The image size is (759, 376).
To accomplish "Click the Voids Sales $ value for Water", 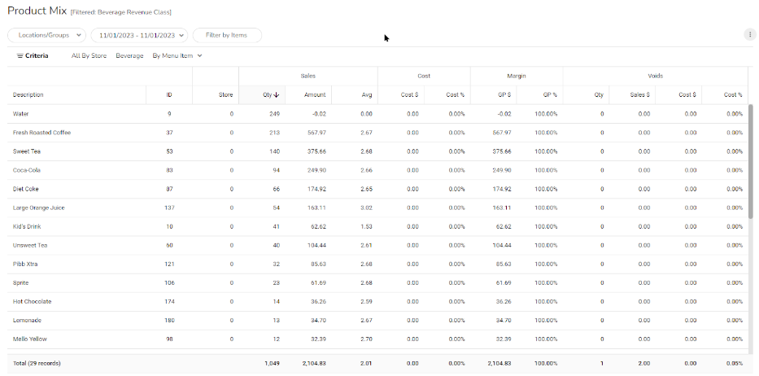I will (x=643, y=114).
